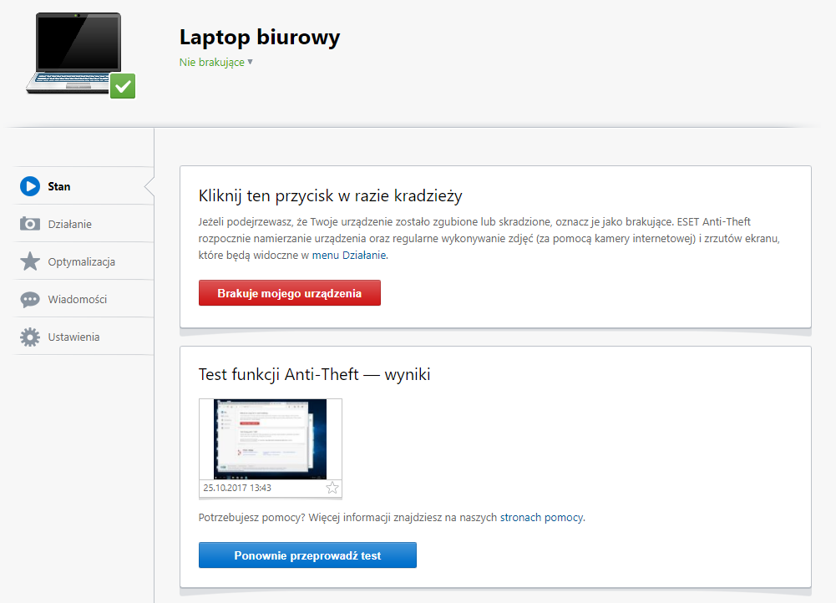Follow the 'menu Działanie' link
This screenshot has height=603, width=836.
(x=349, y=256)
